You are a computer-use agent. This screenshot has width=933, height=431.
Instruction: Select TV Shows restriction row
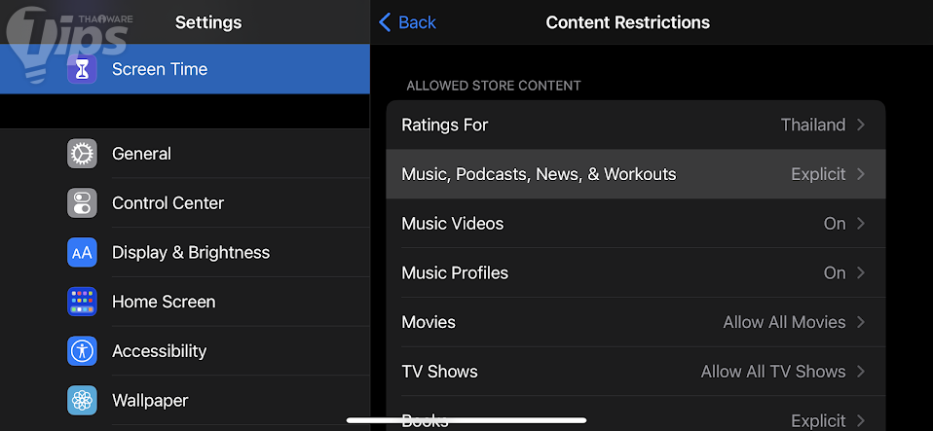[x=440, y=372]
